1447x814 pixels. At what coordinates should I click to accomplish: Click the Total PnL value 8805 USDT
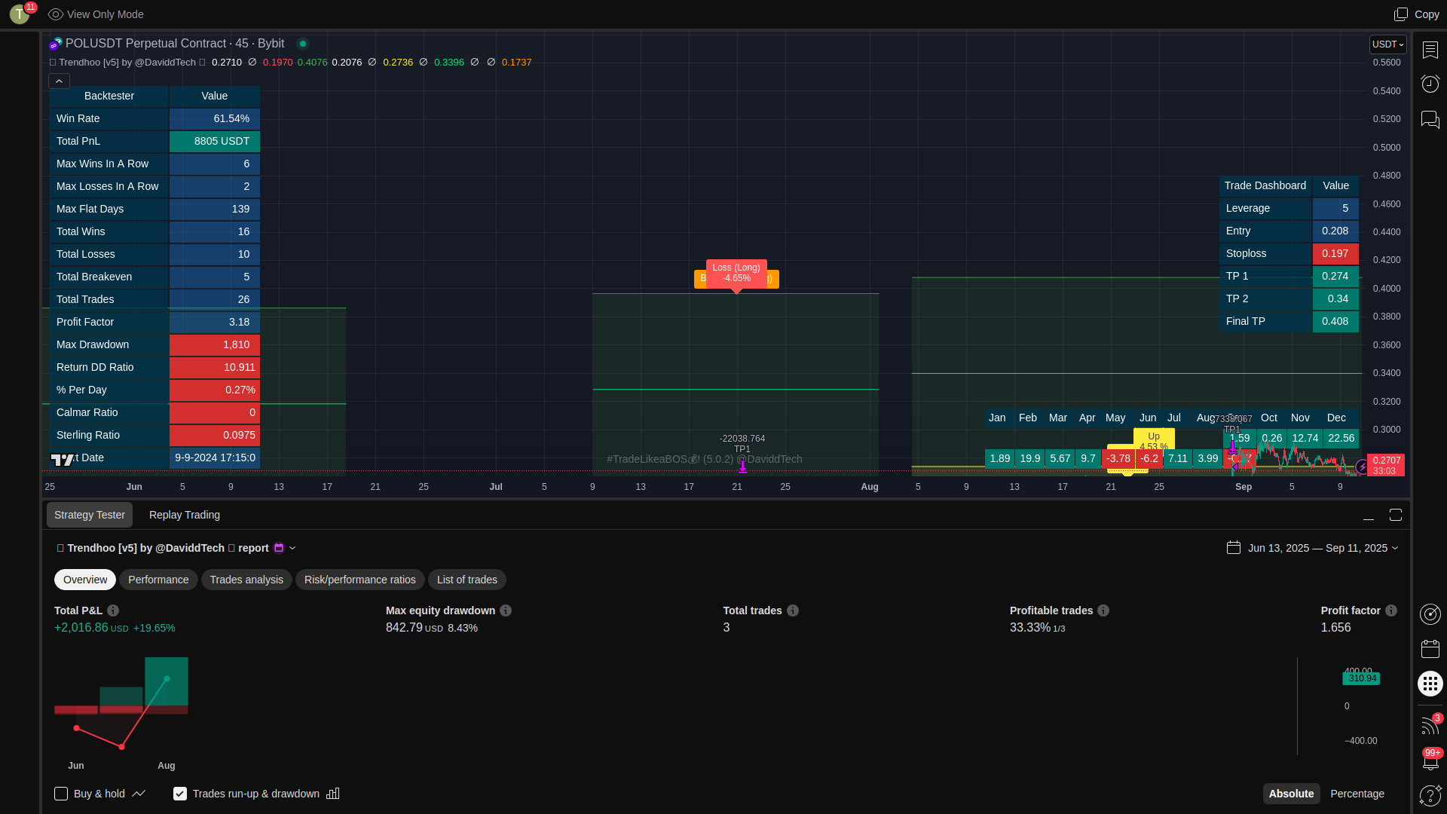point(215,141)
